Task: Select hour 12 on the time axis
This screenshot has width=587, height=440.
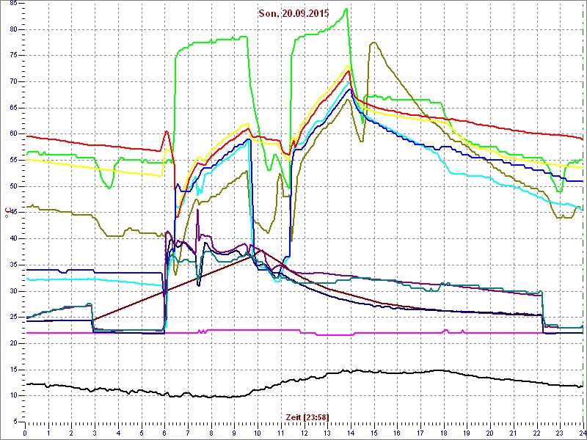Action: pos(305,433)
